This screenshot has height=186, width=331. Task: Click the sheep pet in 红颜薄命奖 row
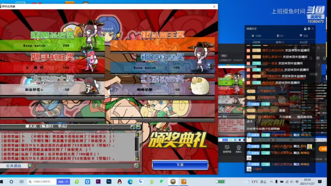(x=200, y=85)
